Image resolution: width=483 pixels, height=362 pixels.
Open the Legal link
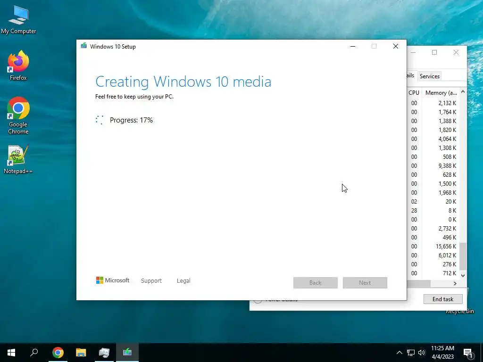pos(183,281)
